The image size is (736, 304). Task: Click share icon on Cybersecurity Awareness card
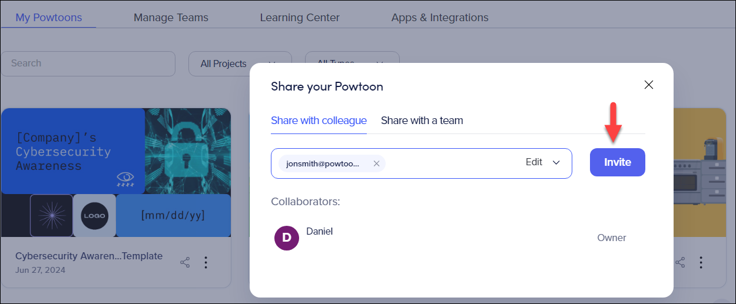click(x=185, y=262)
